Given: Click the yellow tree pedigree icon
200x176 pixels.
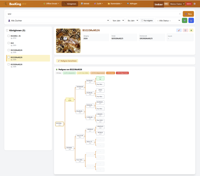Looking at the screenshot, I should tap(191, 30).
